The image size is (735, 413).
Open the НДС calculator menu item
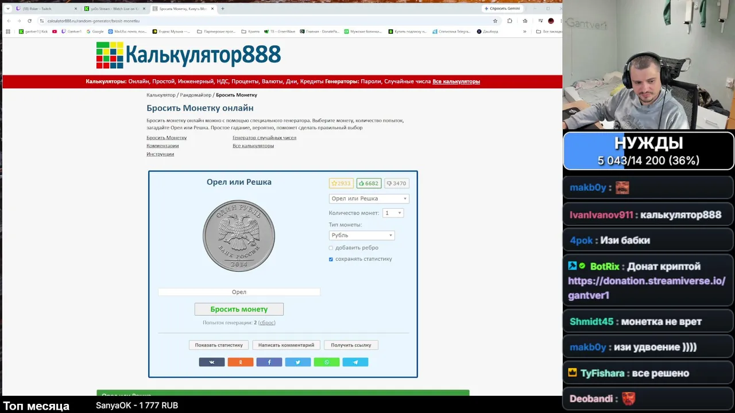point(223,81)
